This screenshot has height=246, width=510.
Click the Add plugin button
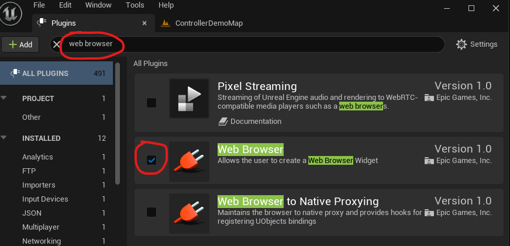20,44
